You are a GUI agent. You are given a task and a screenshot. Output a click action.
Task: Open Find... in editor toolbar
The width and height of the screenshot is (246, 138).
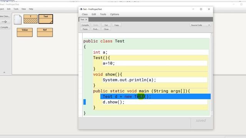tap(96, 29)
